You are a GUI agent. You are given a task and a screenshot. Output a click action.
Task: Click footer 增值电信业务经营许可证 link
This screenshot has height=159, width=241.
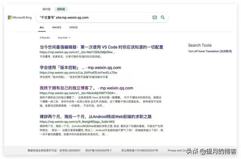click(54, 150)
